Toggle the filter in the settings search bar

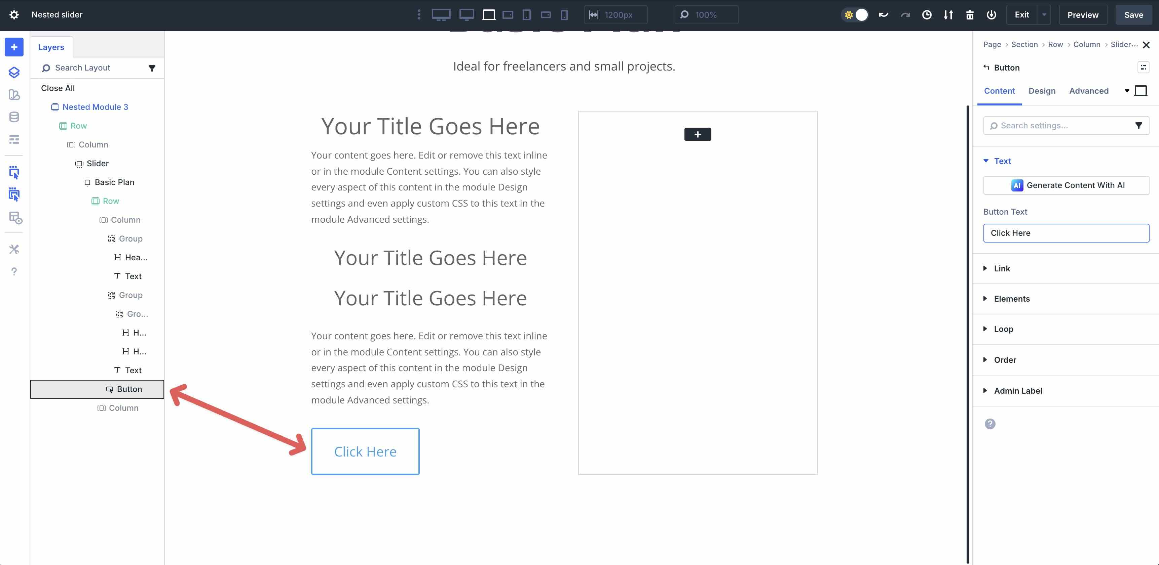[1139, 125]
